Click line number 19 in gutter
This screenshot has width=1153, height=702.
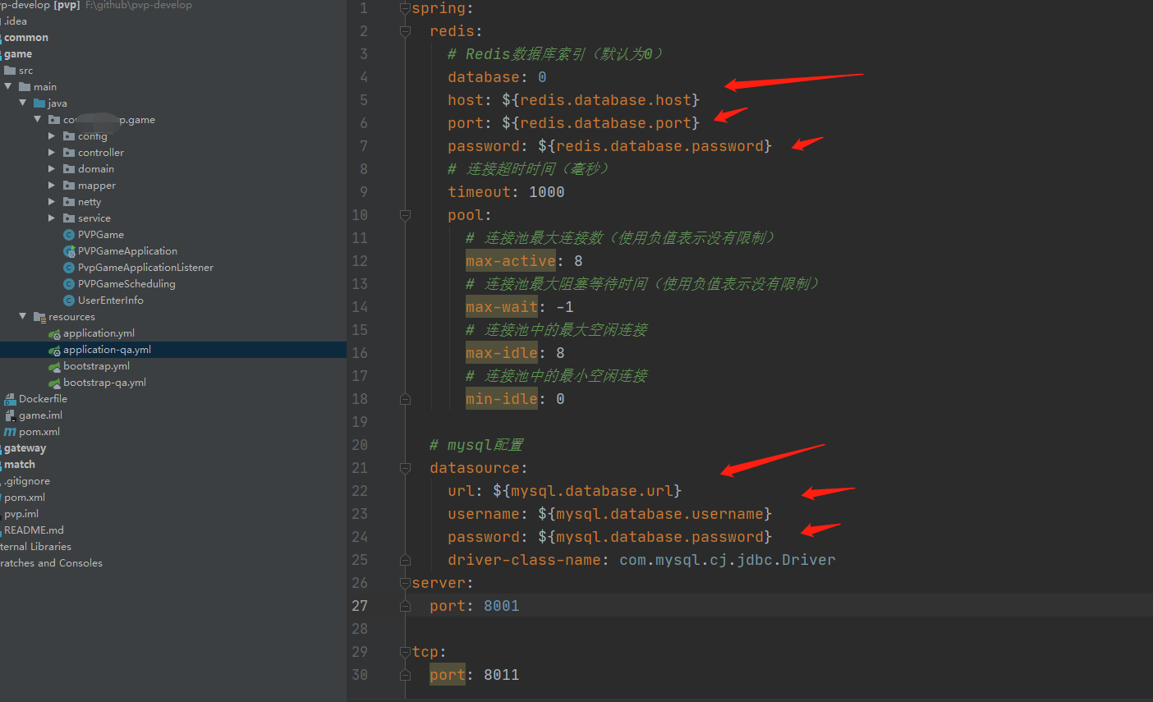coord(360,422)
